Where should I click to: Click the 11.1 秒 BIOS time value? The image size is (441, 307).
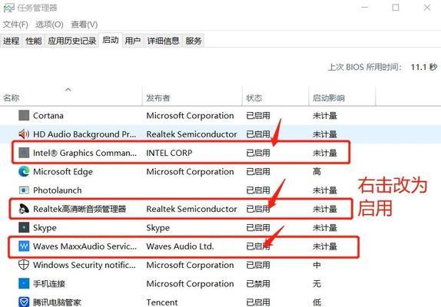pyautogui.click(x=424, y=67)
